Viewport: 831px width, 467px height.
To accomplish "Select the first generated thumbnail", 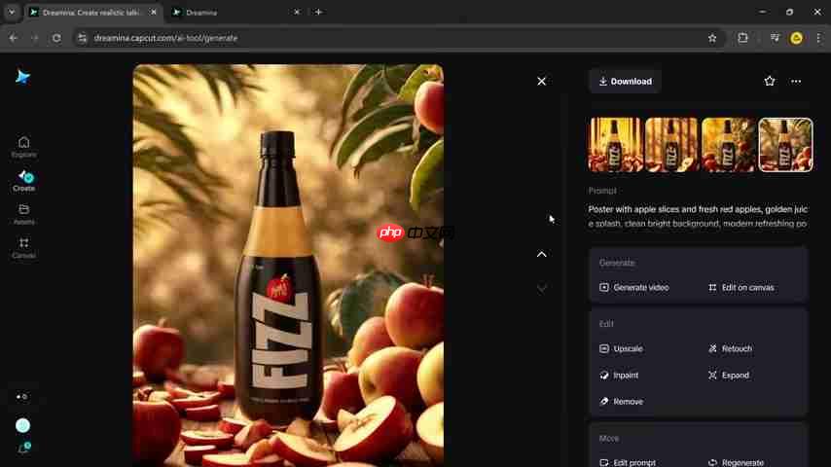I will [615, 145].
